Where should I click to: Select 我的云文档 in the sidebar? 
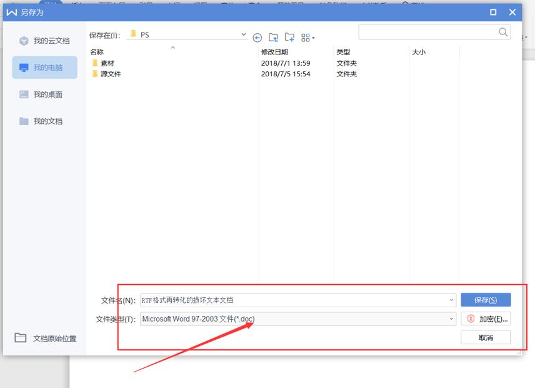[44, 41]
